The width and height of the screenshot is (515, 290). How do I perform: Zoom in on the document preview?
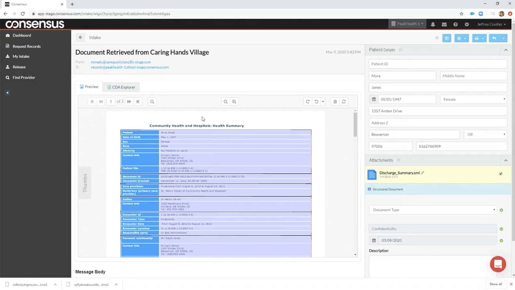click(234, 102)
